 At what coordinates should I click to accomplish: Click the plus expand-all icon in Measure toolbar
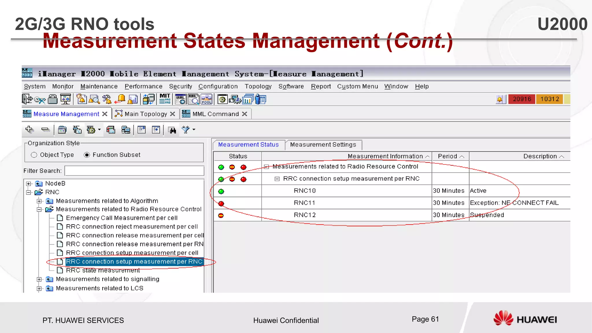[x=29, y=129]
